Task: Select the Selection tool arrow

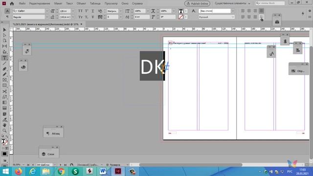Action: pyautogui.click(x=4, y=30)
